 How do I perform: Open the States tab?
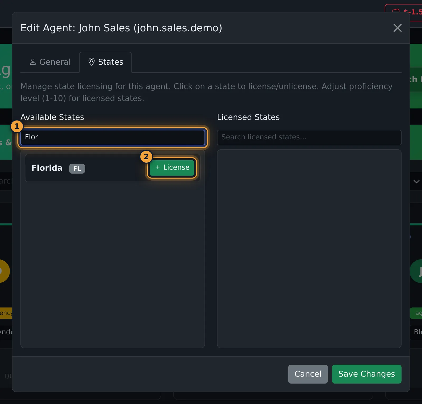click(105, 62)
